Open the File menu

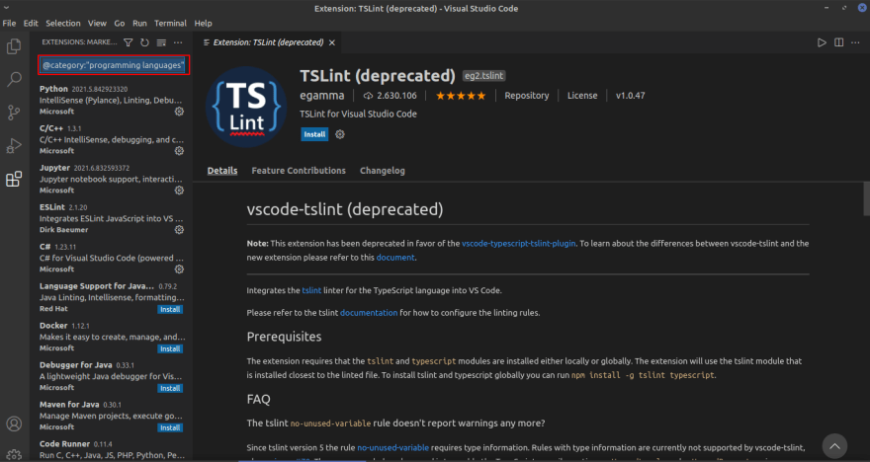pyautogui.click(x=10, y=24)
